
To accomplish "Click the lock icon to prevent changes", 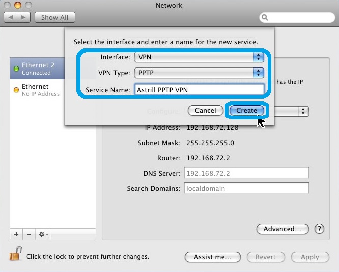I will click(x=16, y=254).
